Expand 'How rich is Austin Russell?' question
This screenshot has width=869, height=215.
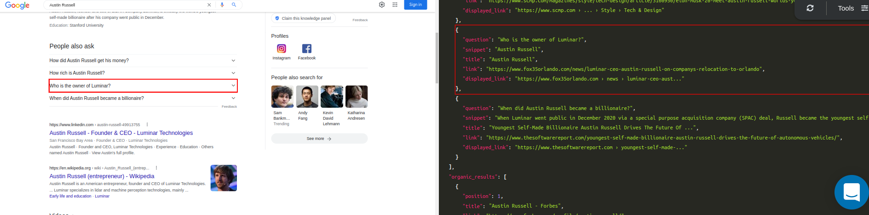tap(143, 73)
